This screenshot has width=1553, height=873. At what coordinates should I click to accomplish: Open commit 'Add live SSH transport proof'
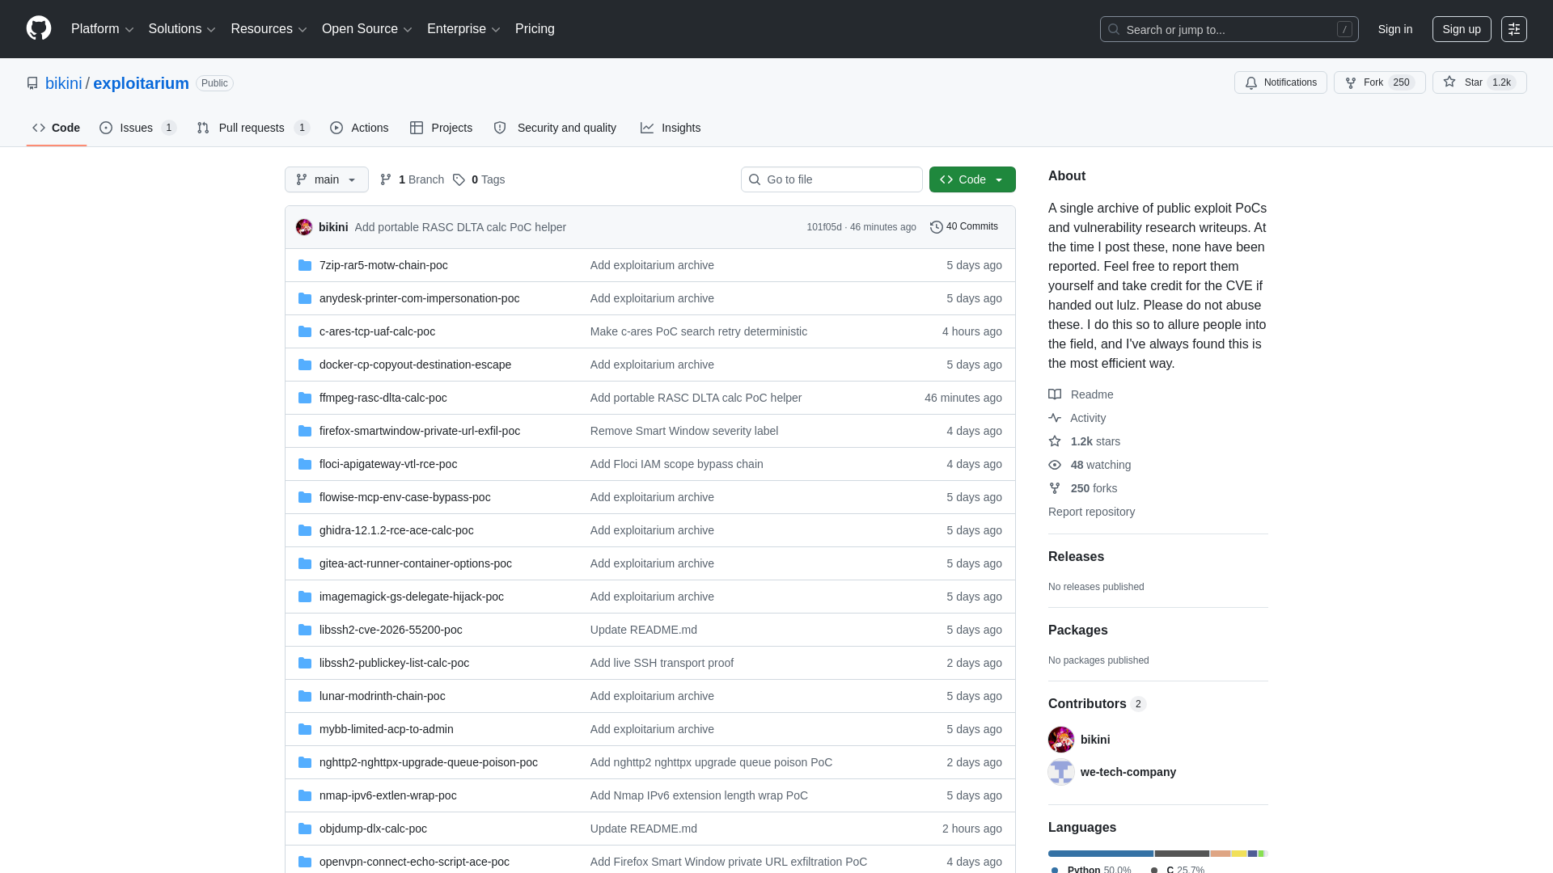tap(662, 663)
